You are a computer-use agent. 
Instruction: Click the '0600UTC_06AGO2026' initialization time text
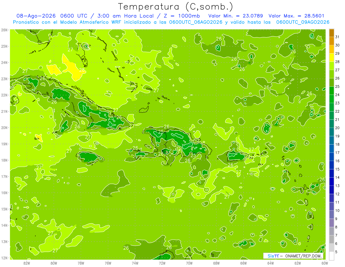pos(196,22)
